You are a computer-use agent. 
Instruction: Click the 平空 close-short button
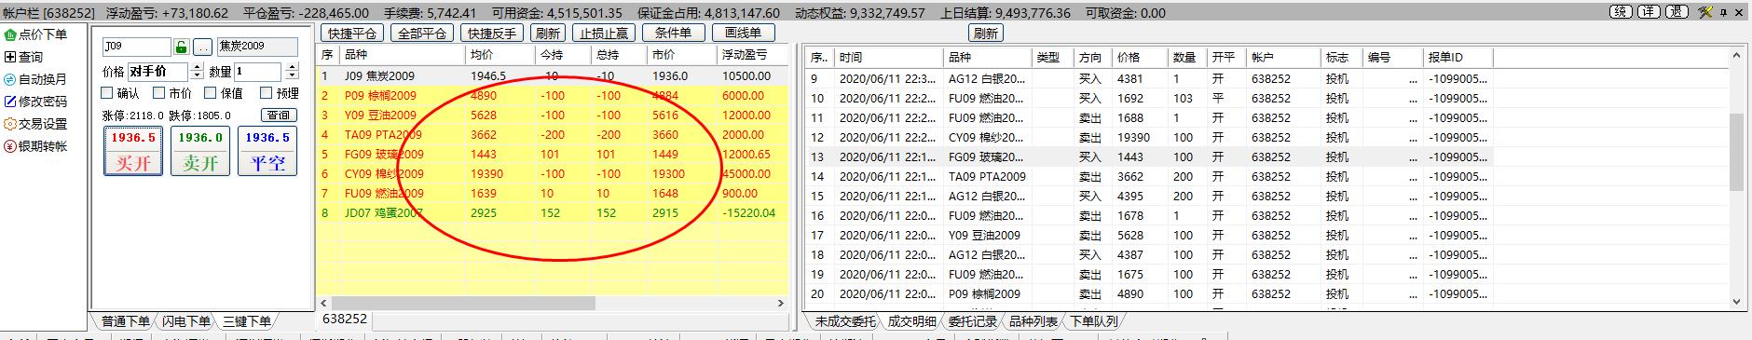pos(267,151)
